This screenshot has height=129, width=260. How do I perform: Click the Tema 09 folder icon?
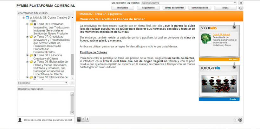31,62
